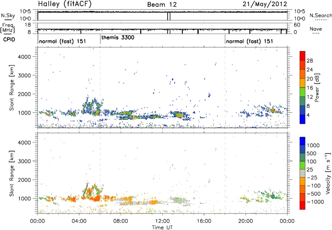Click the green velocity scatter patch near 22:30

[273, 196]
